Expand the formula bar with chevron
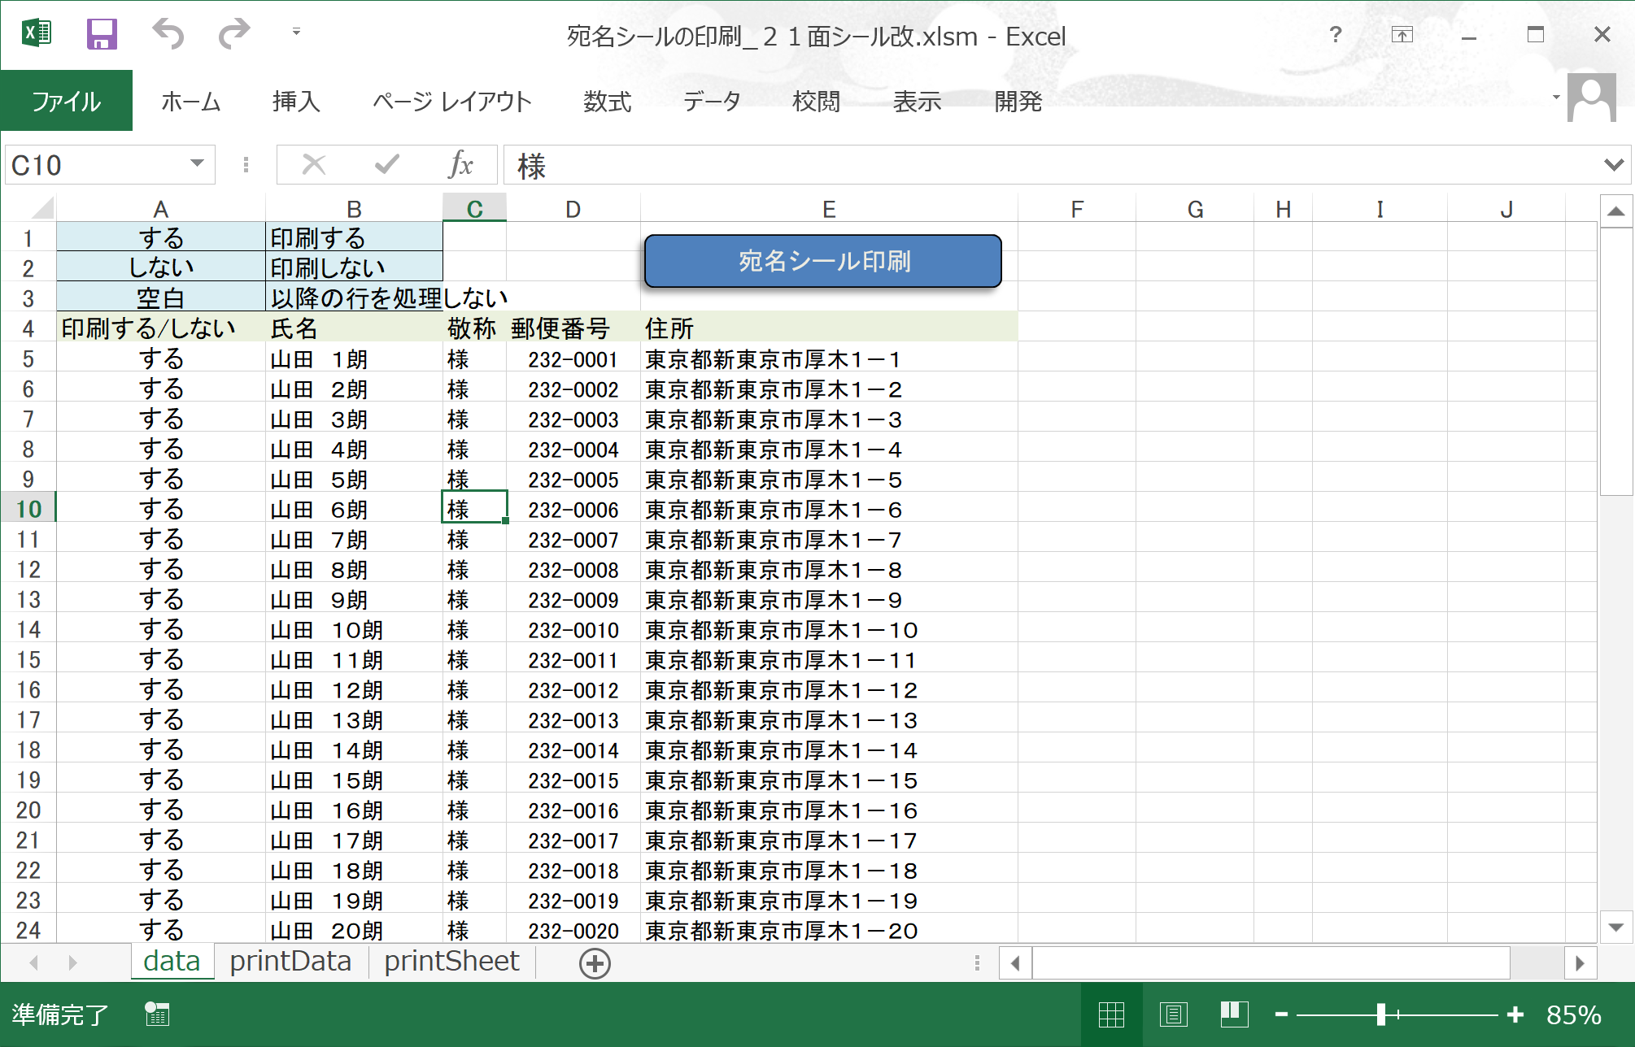 pos(1614,165)
